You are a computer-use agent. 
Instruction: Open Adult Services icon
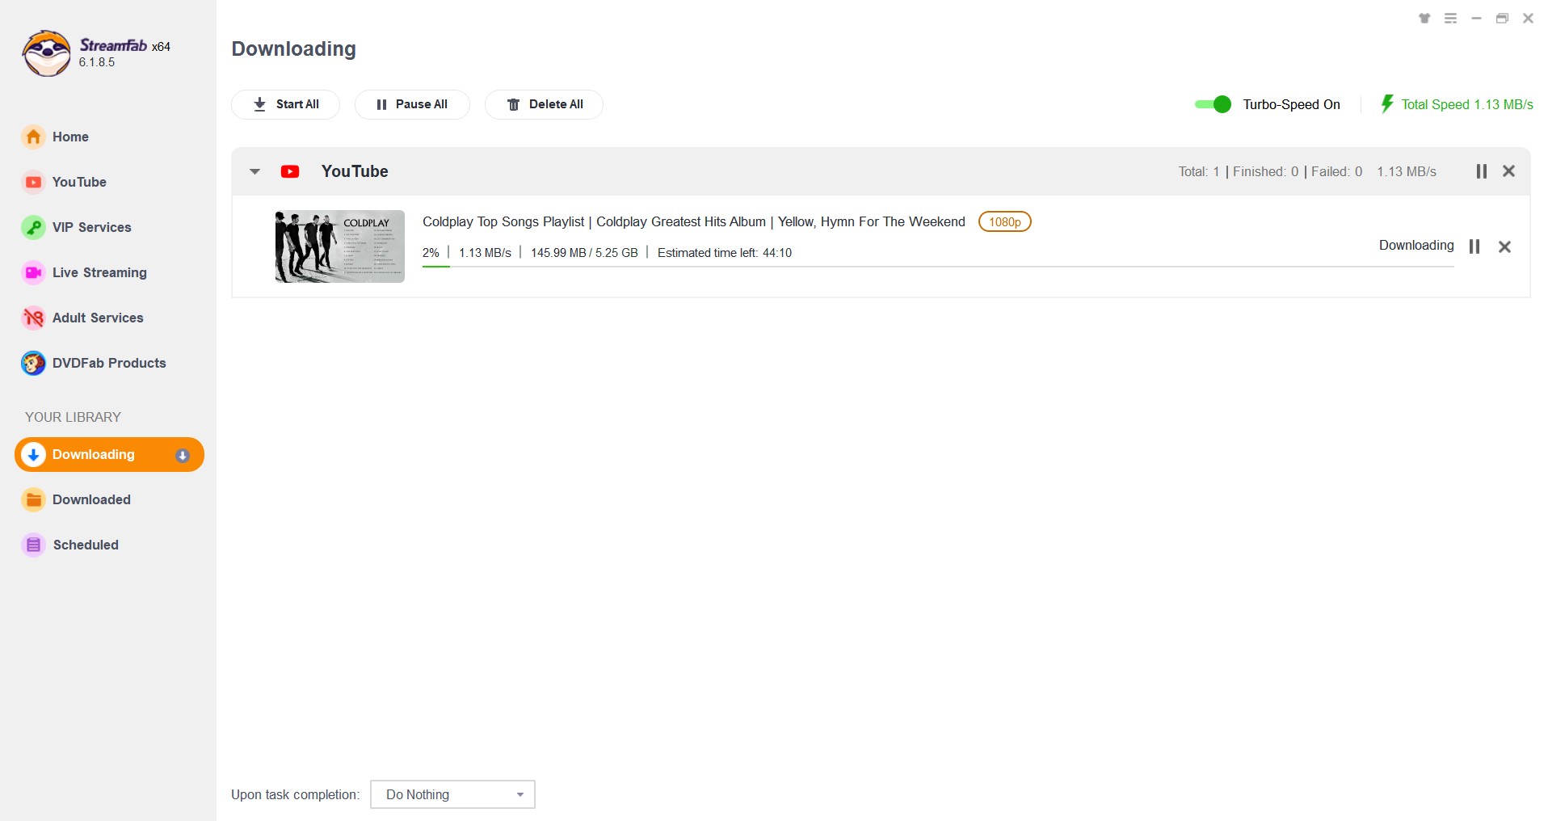pos(33,318)
